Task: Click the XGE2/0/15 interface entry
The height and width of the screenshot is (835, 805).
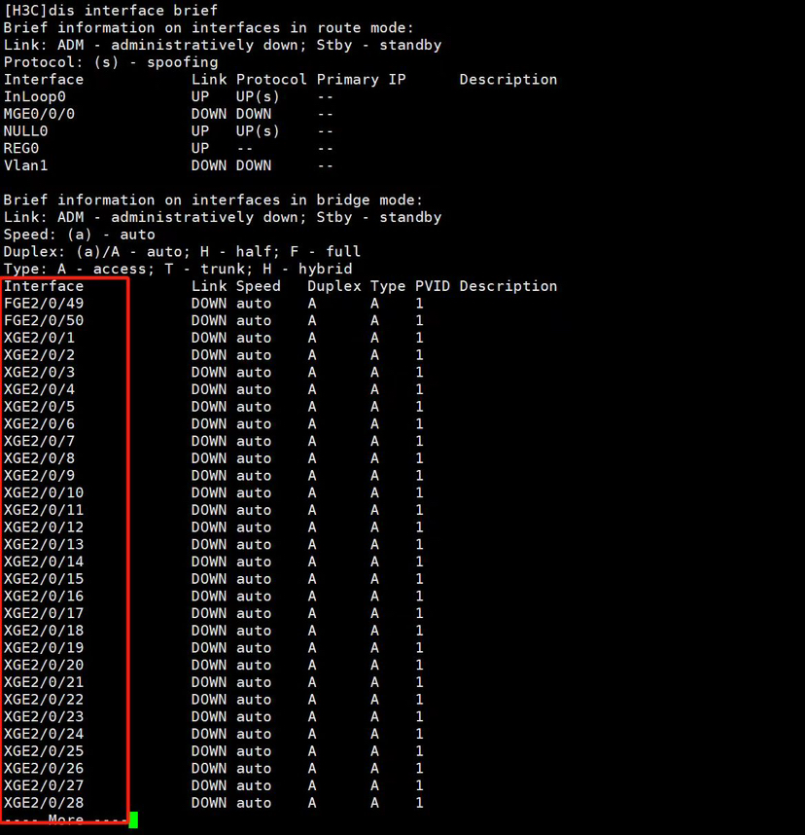Action: pos(44,578)
